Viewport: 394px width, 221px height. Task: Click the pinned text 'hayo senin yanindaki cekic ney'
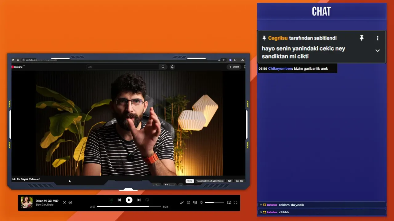[x=304, y=48]
